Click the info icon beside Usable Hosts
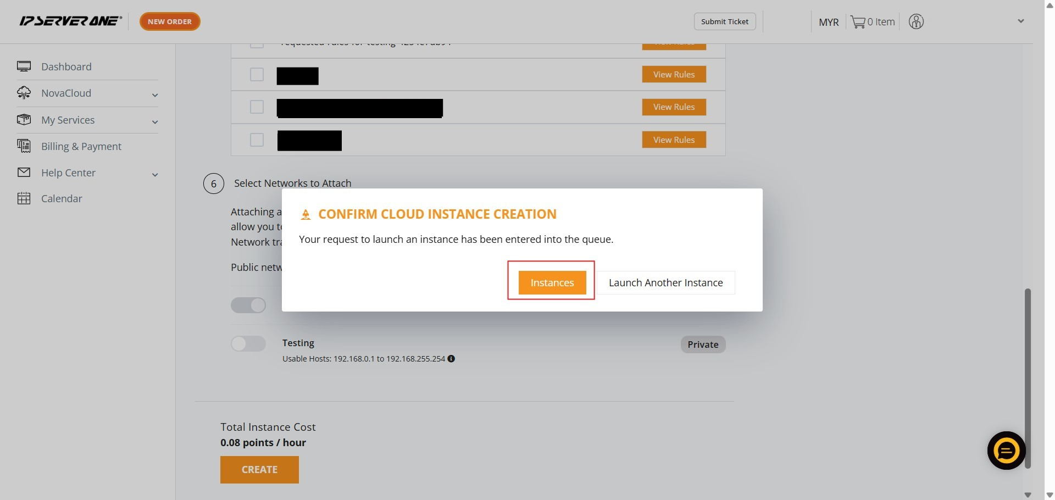 (x=451, y=359)
